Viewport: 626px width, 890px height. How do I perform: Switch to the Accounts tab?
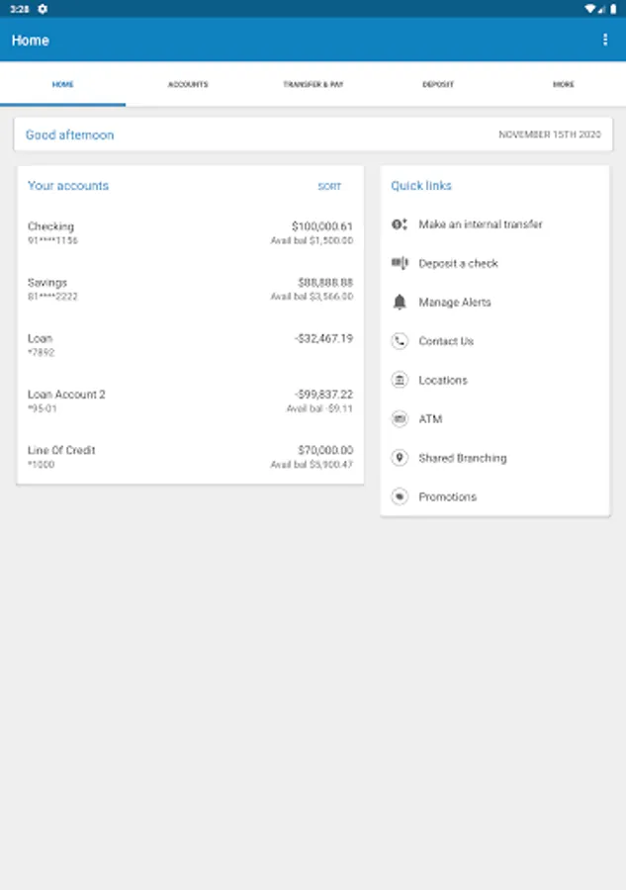pyautogui.click(x=188, y=84)
